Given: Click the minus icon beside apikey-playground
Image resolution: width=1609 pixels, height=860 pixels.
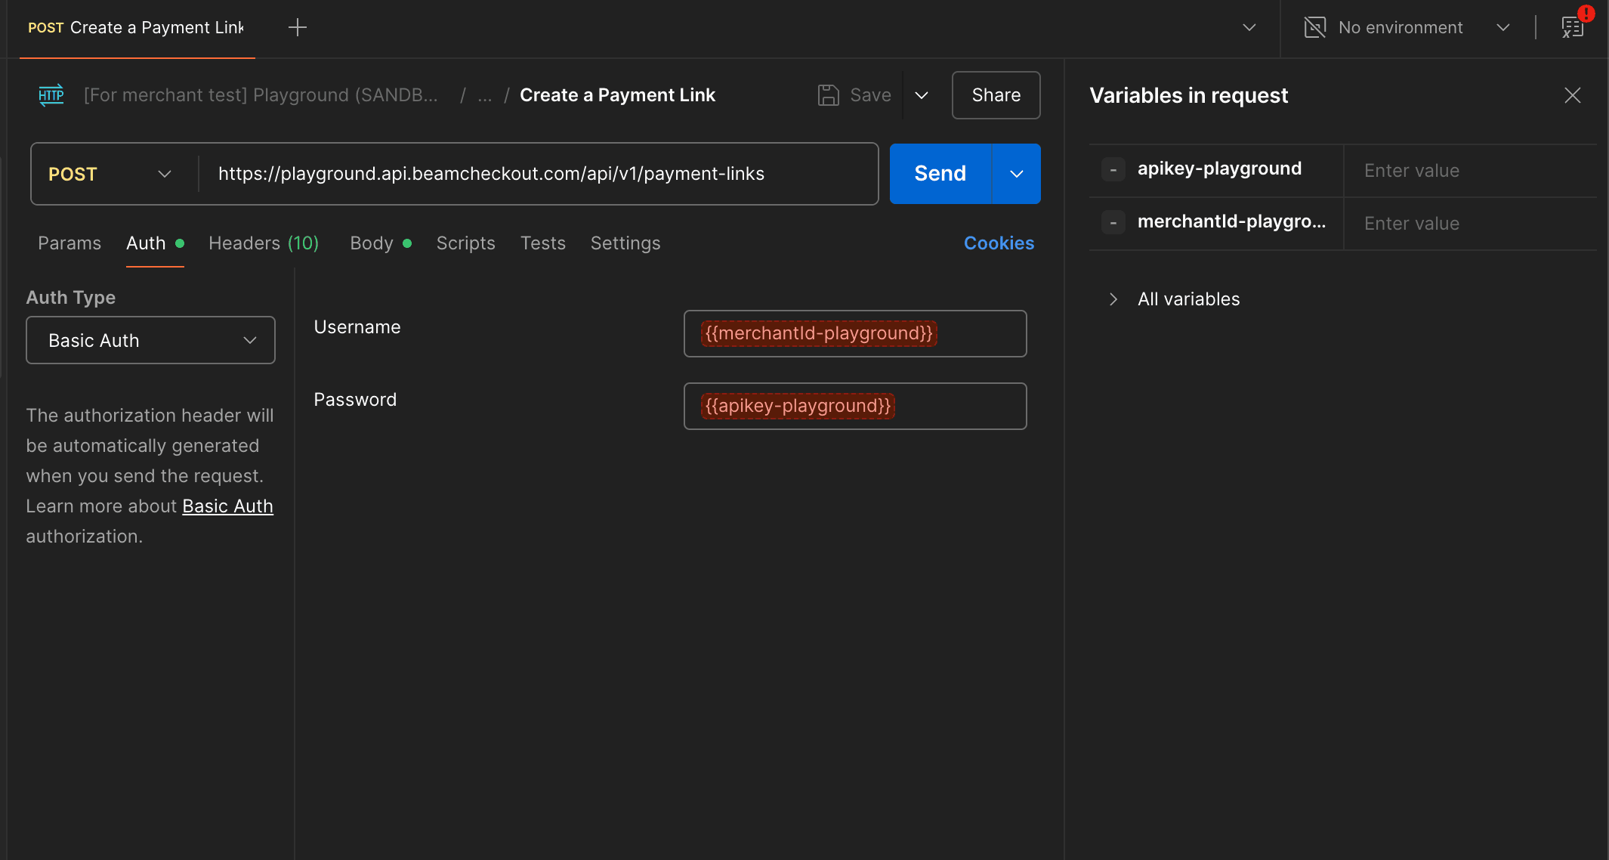Looking at the screenshot, I should point(1113,169).
